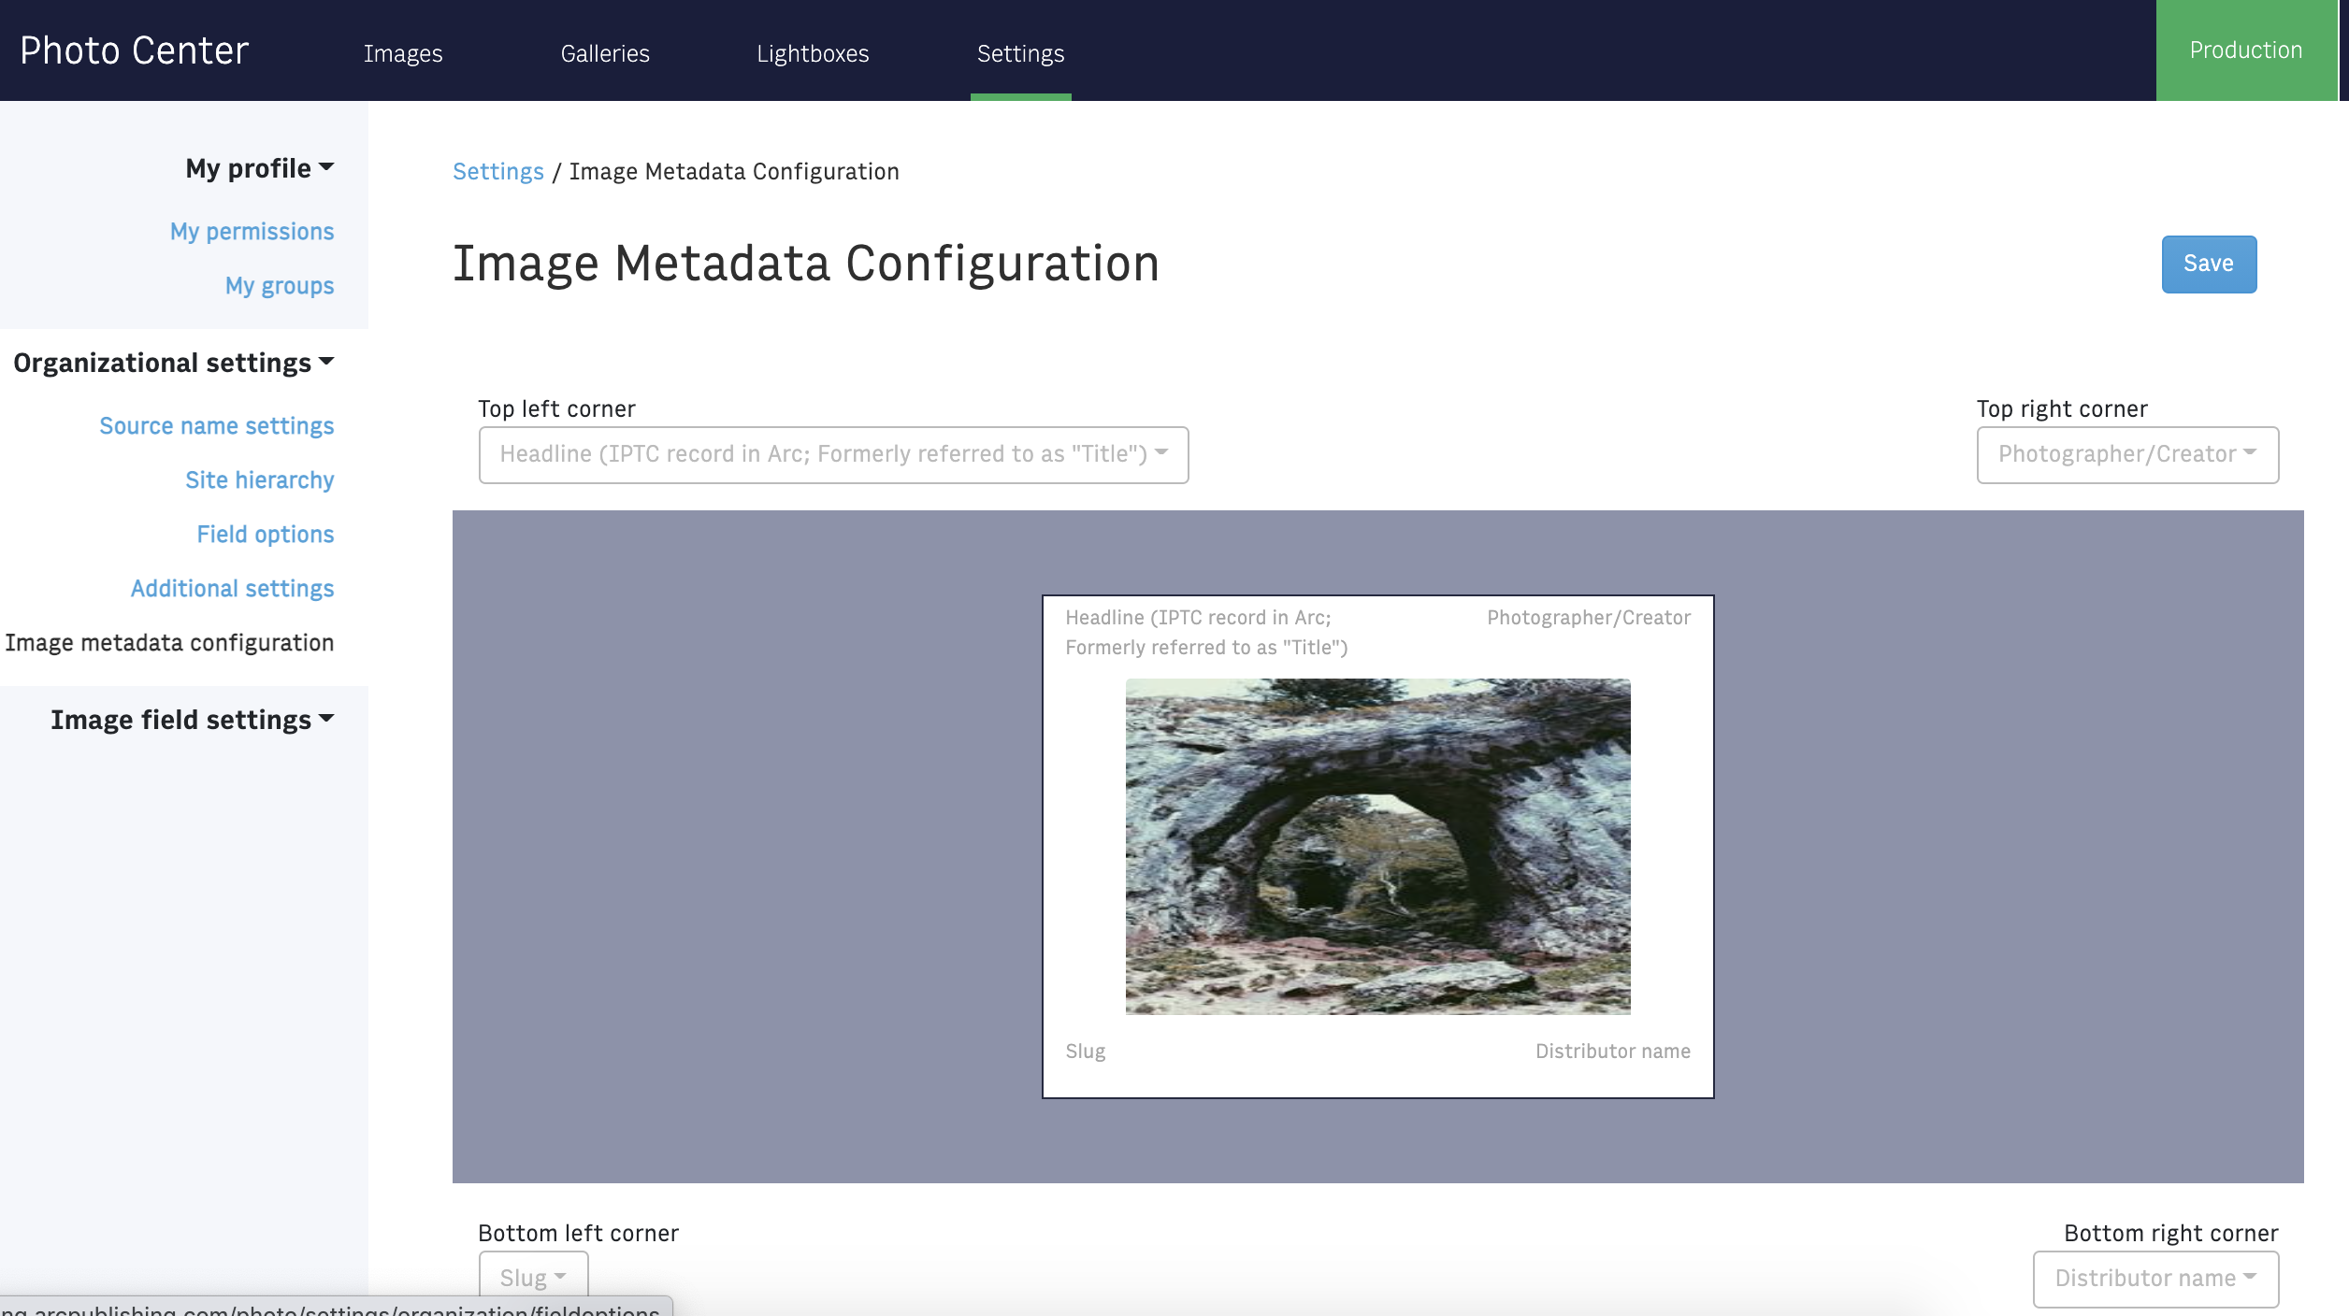Click the Headline text in preview card
2349x1316 pixels.
(1206, 632)
